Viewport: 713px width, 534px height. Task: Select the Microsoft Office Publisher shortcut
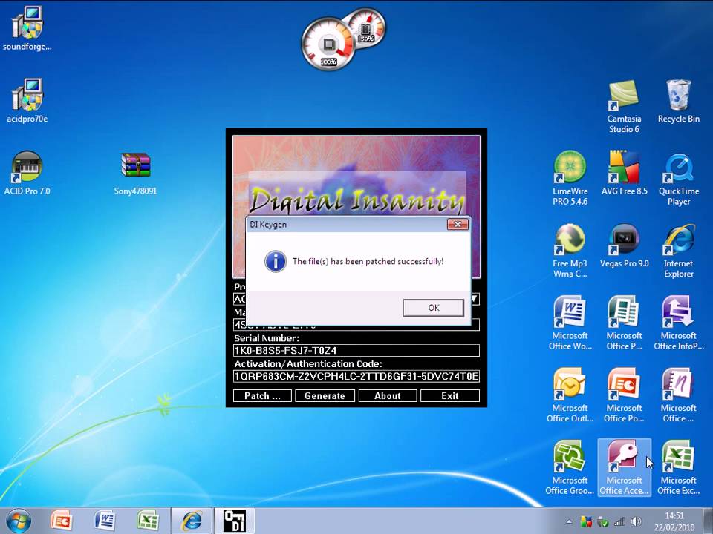(x=624, y=323)
